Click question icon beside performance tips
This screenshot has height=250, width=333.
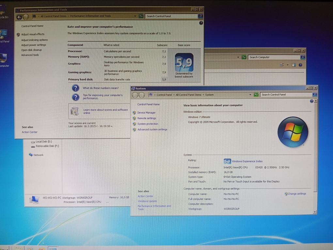(75, 97)
